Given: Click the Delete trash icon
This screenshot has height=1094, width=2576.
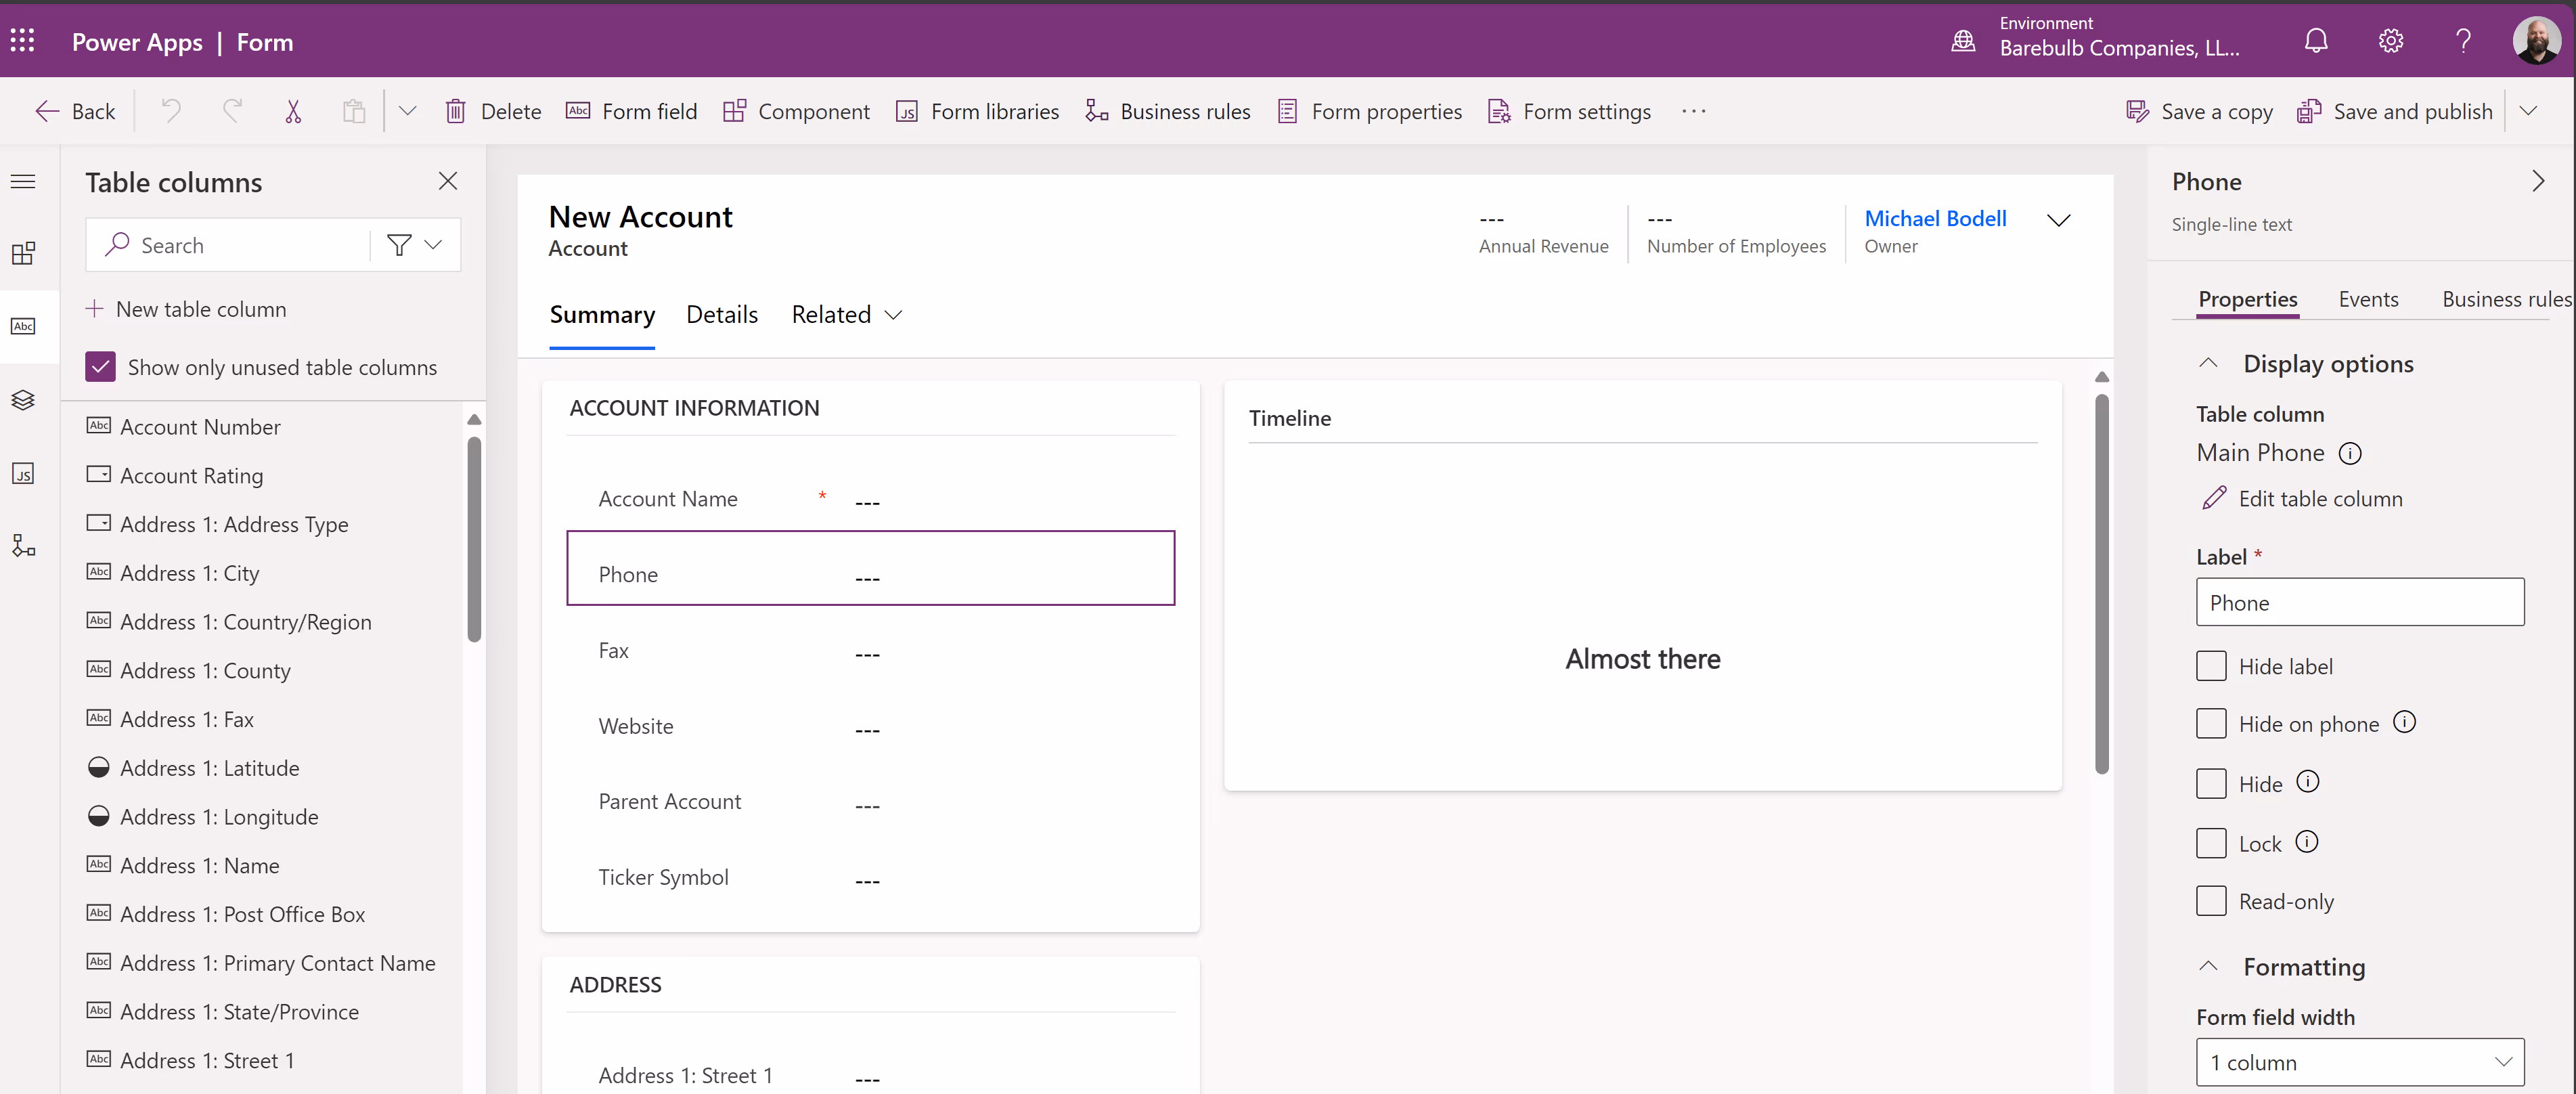Looking at the screenshot, I should tap(455, 111).
